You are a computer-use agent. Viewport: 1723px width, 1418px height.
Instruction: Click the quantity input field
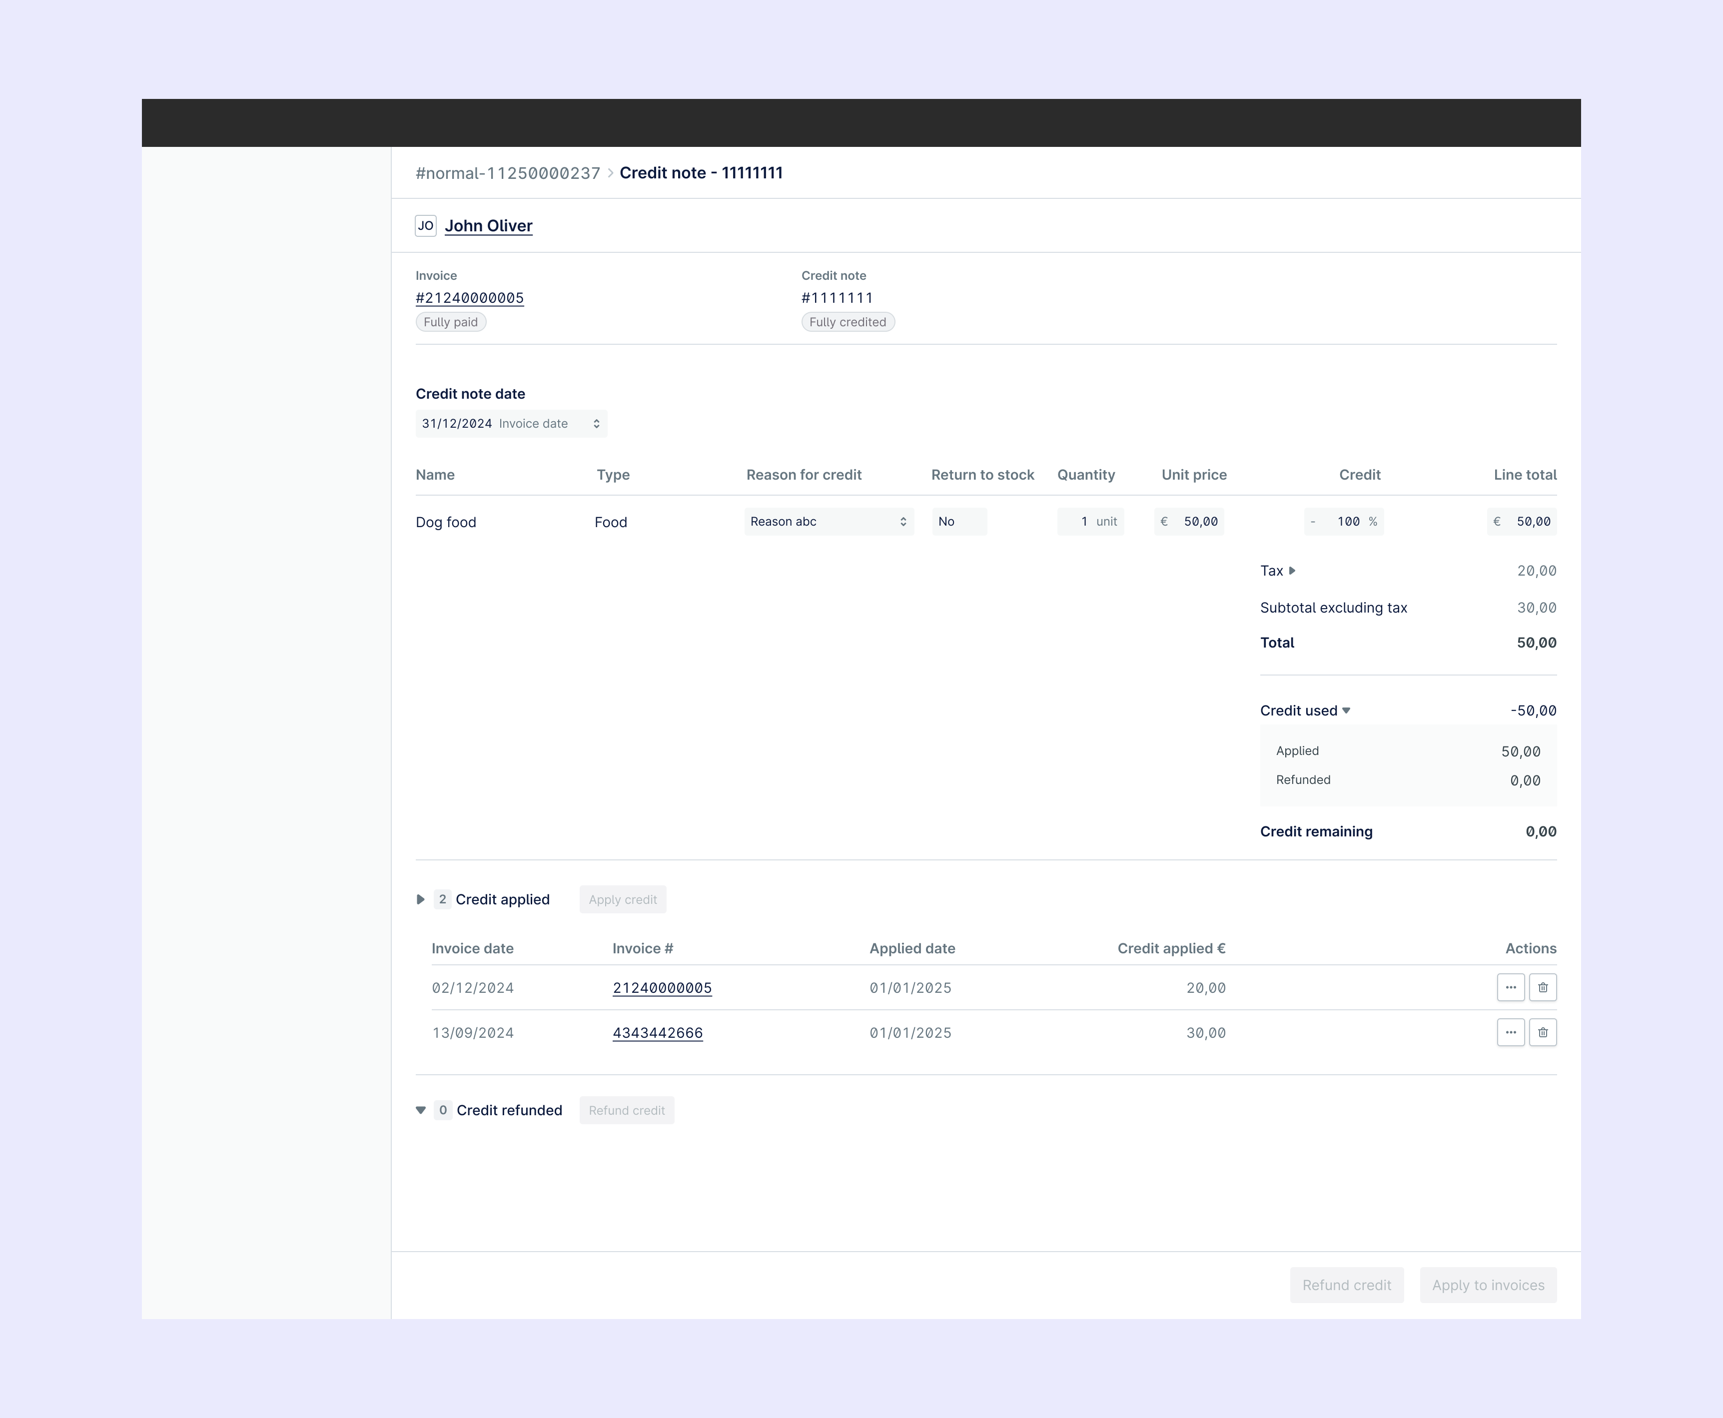(x=1091, y=521)
